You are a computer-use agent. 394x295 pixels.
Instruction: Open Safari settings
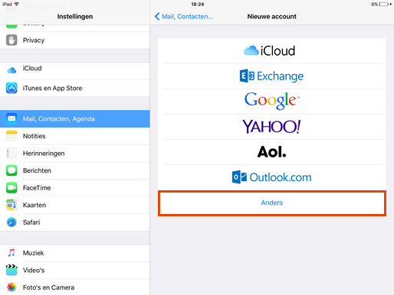[x=75, y=222]
